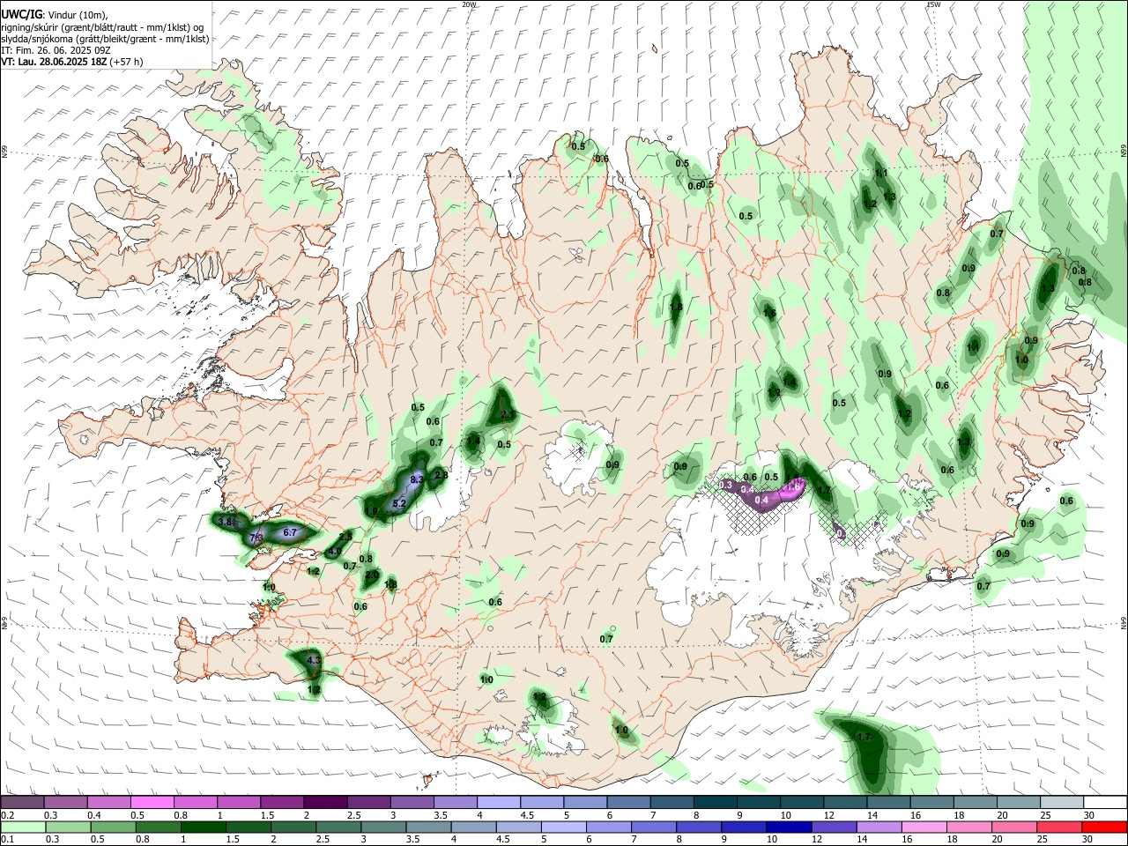Select bright red rain-scale swatch labeled 30
This screenshot has height=846, width=1128.
point(1105,827)
